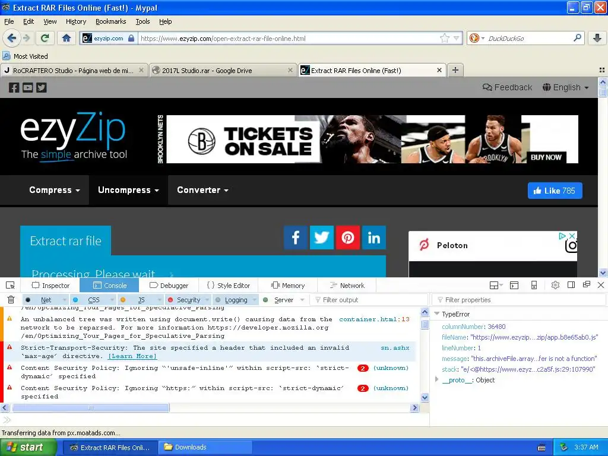Close the Peloton ad with X icon

tap(572, 236)
